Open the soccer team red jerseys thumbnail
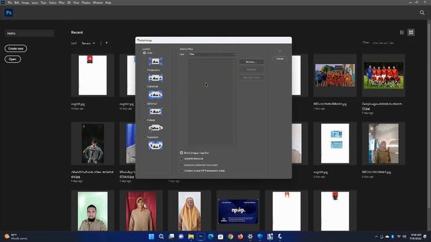The height and width of the screenshot is (242, 431). [383, 75]
